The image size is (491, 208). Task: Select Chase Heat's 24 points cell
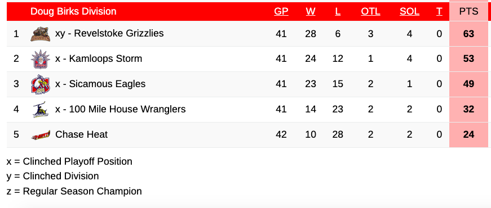point(469,134)
